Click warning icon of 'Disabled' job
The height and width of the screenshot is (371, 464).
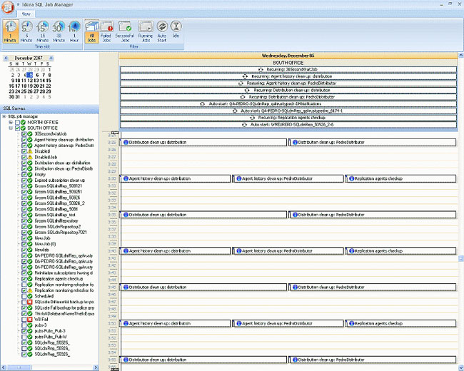click(x=29, y=151)
